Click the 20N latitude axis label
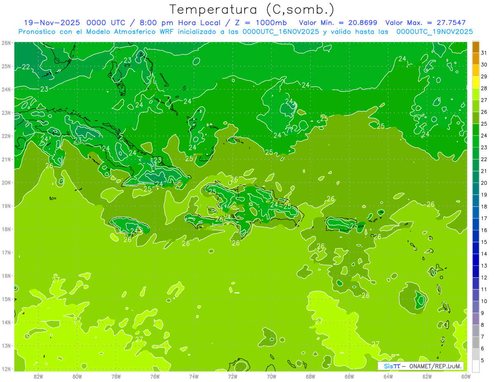 [6, 183]
